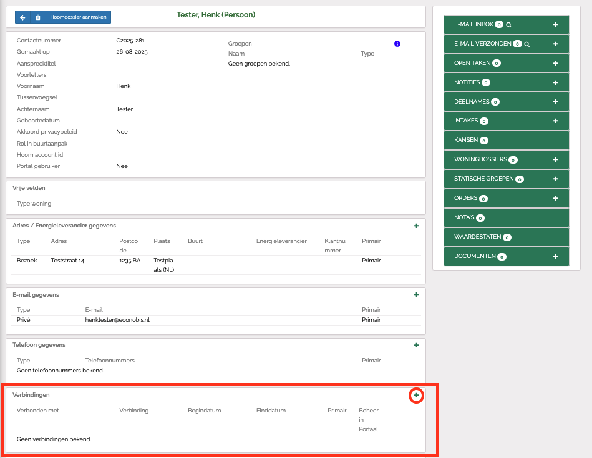Add a new Woningdossier with plus
Image resolution: width=592 pixels, height=458 pixels.
555,159
